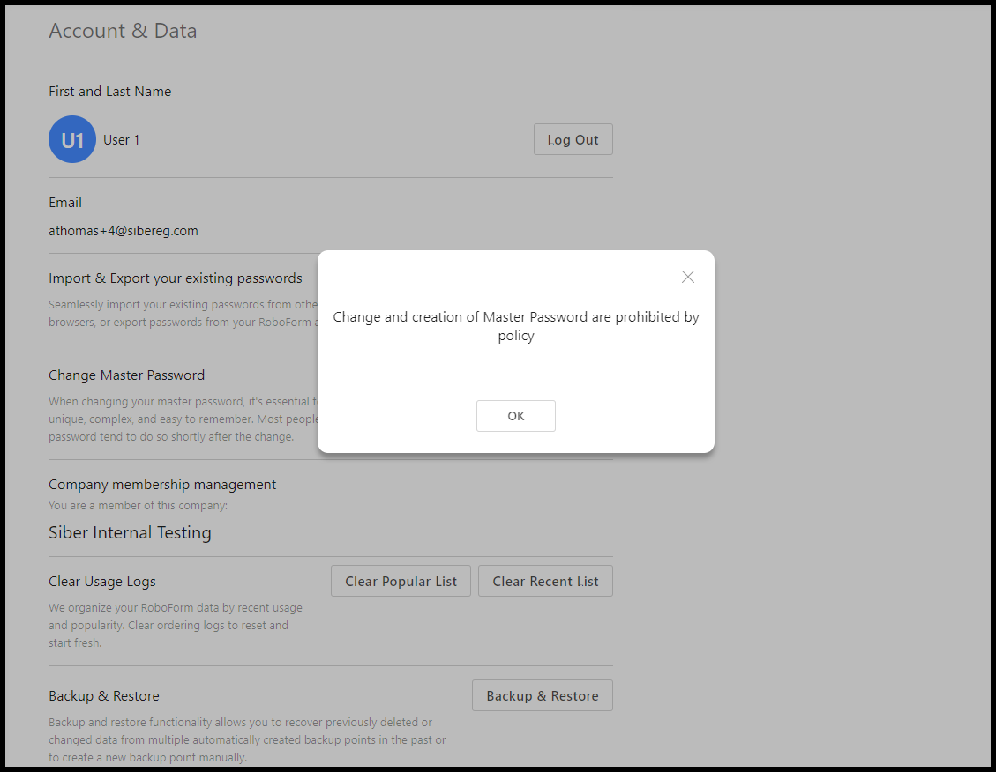Screen dimensions: 996x772
Task: Click the blue U1 user avatar
Action: click(72, 140)
